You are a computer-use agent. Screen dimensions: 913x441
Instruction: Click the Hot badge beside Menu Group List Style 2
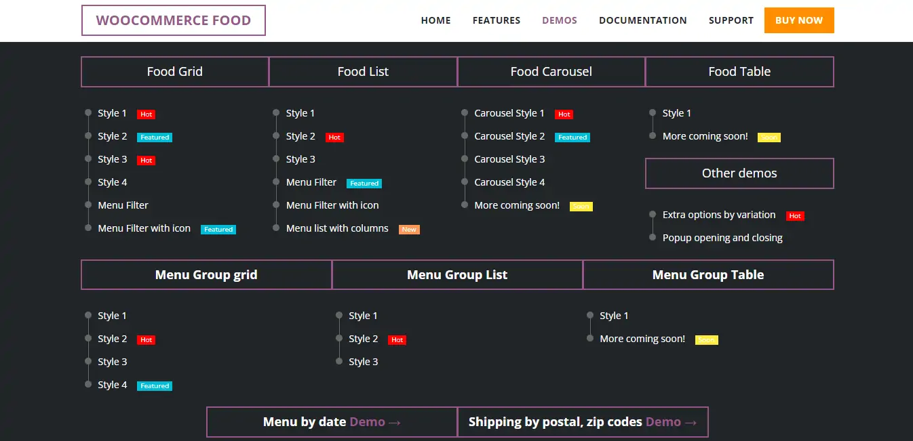(397, 340)
